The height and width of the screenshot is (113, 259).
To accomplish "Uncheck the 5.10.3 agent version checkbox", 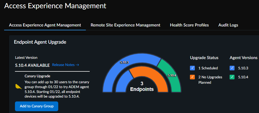I will coord(232,68).
